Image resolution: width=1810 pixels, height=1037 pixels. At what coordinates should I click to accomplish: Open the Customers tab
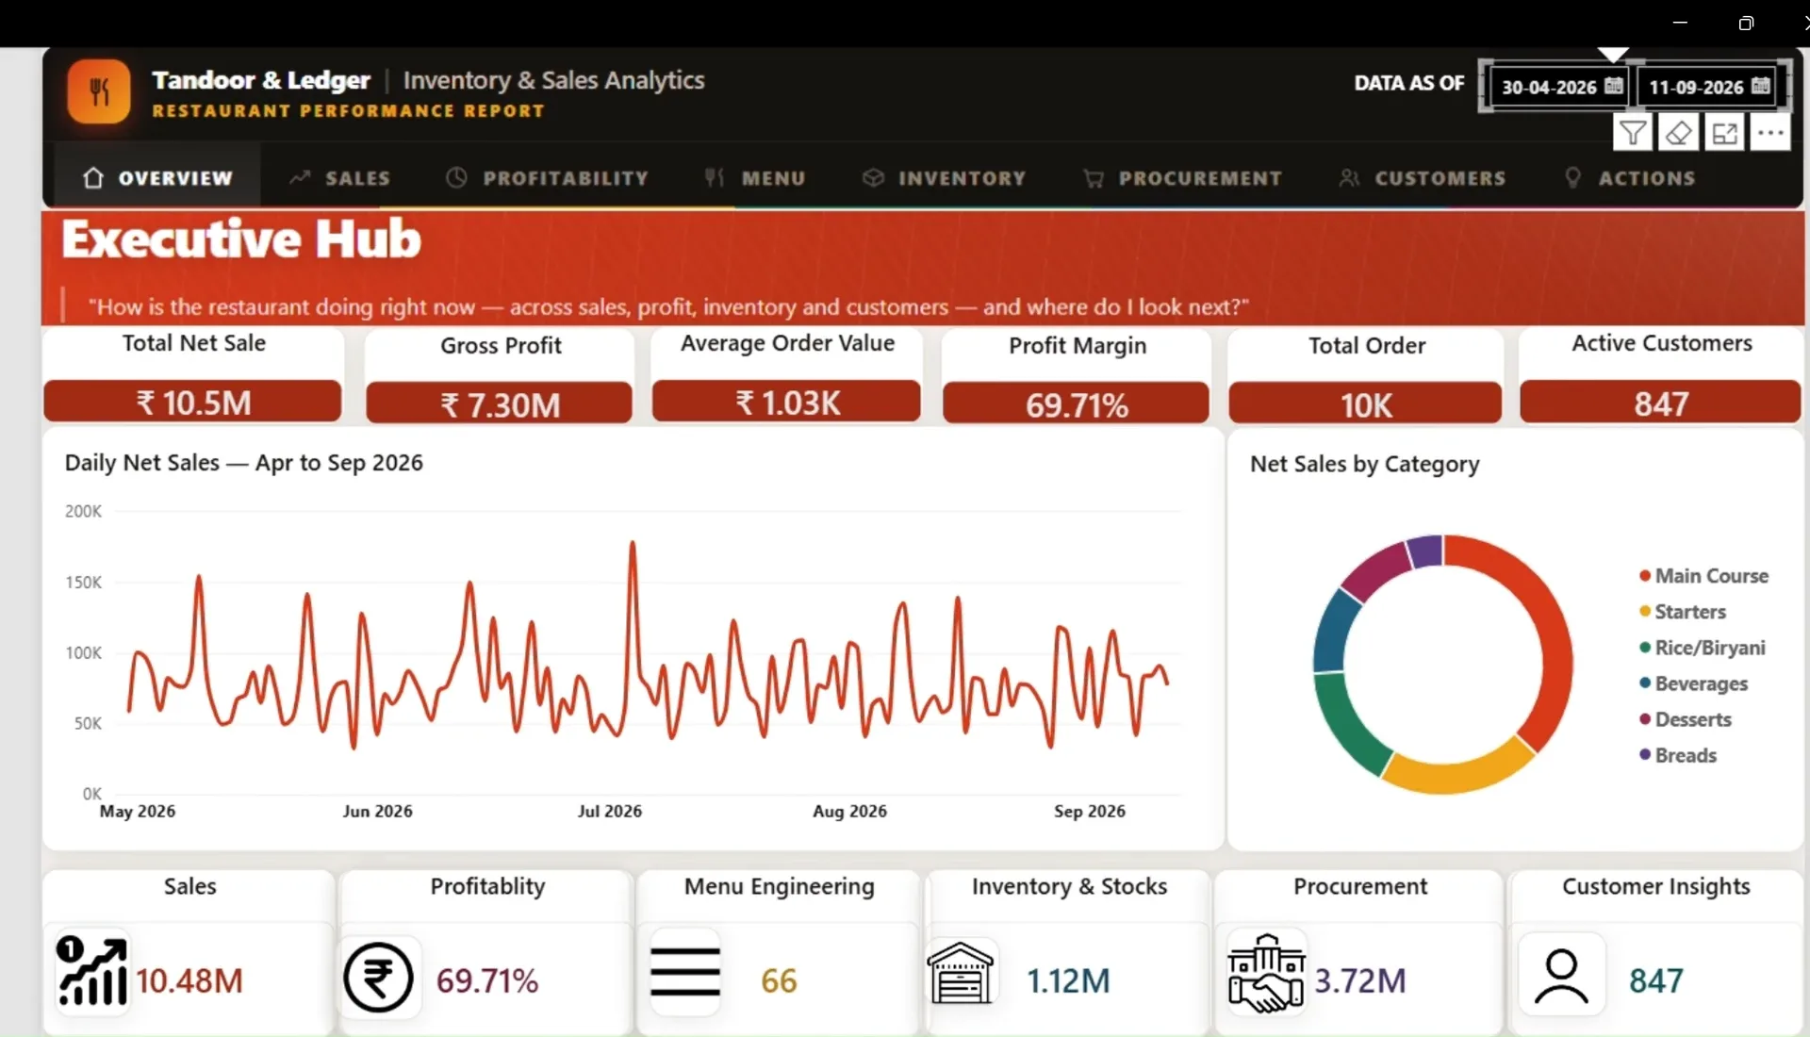pyautogui.click(x=1423, y=177)
